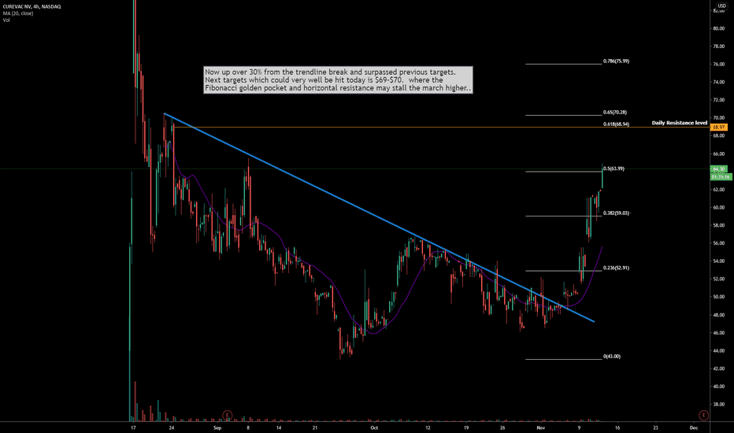The image size is (734, 433).
Task: Click the orange 68.97 price label
Action: pyautogui.click(x=718, y=127)
